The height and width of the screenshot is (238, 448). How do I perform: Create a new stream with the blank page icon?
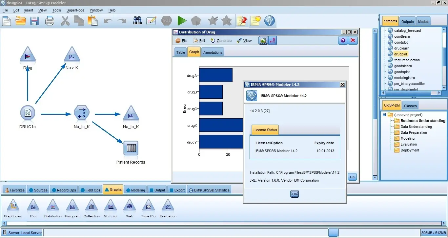click(7, 21)
